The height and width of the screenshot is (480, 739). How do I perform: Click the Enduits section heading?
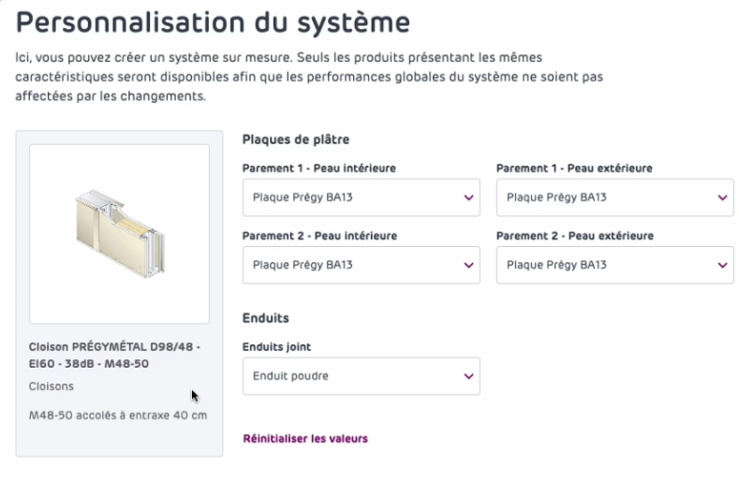[265, 318]
